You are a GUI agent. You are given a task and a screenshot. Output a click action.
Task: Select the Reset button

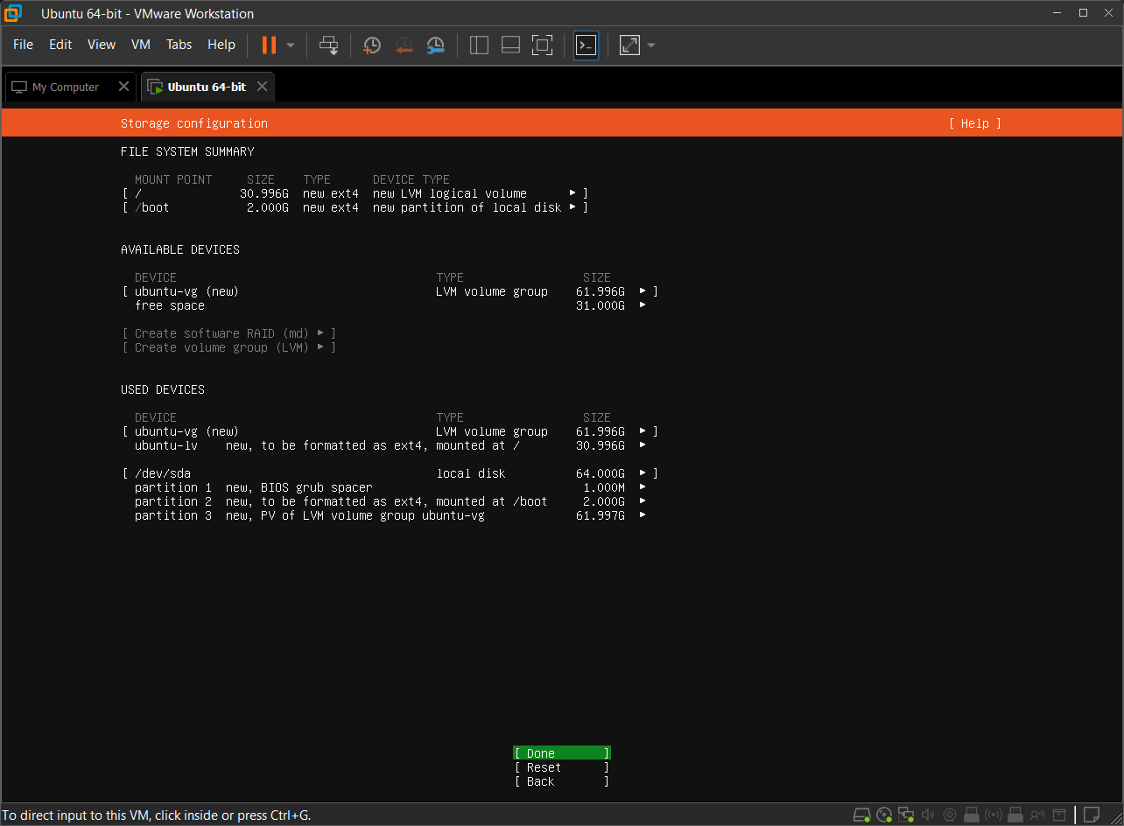561,767
